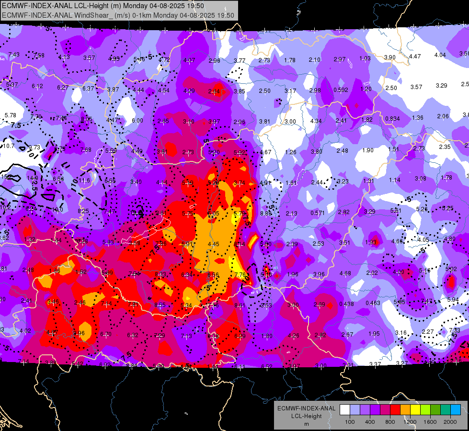Click the wind shear value 7.76
The width and height of the screenshot is (469, 431).
point(240,274)
